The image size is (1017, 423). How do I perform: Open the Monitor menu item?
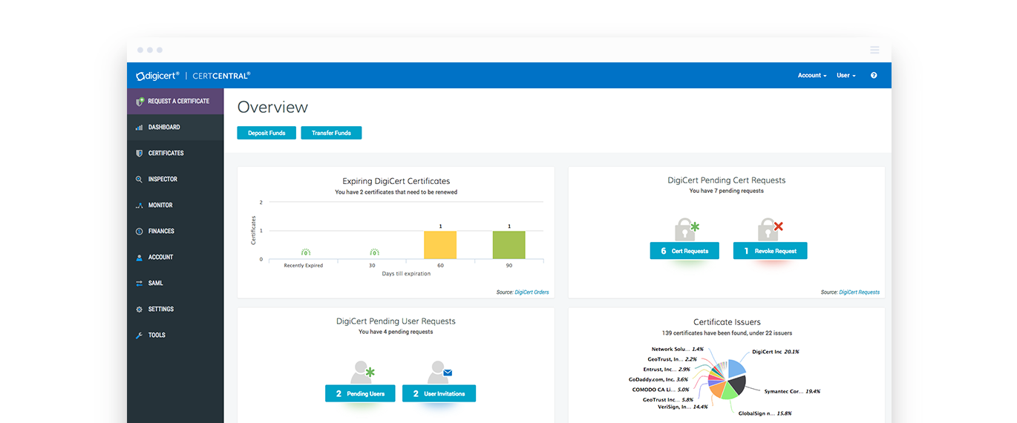(175, 205)
